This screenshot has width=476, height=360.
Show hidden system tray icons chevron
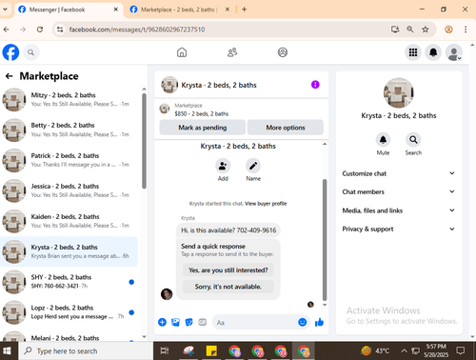(404, 350)
